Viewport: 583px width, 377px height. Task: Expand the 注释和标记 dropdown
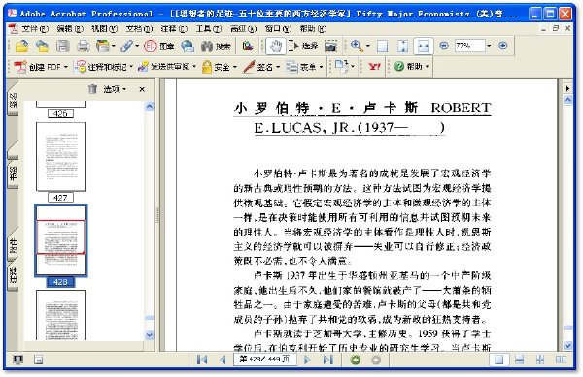pos(131,67)
